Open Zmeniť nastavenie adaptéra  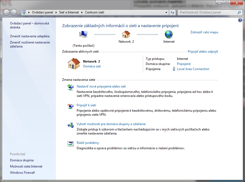30,36
